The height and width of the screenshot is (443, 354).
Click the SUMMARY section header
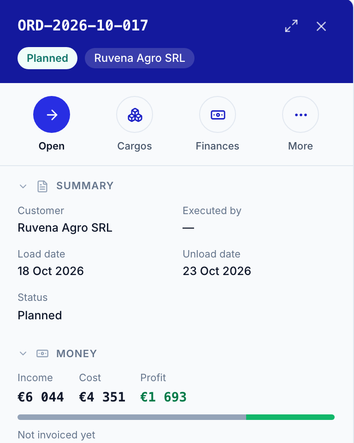tap(85, 186)
